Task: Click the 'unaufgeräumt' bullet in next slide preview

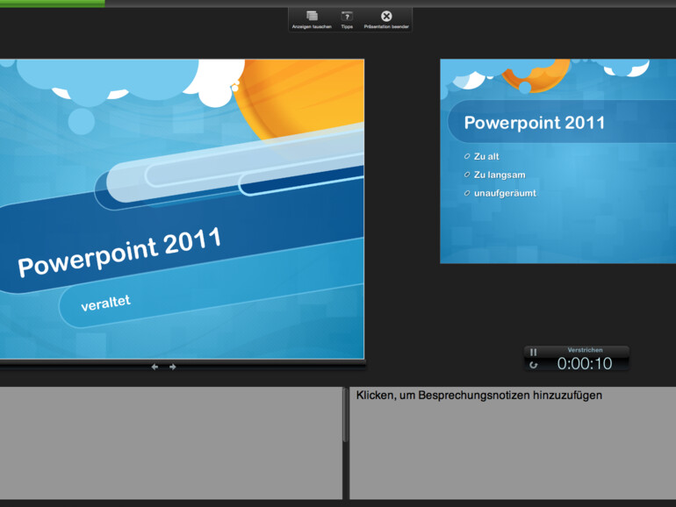Action: click(x=505, y=193)
